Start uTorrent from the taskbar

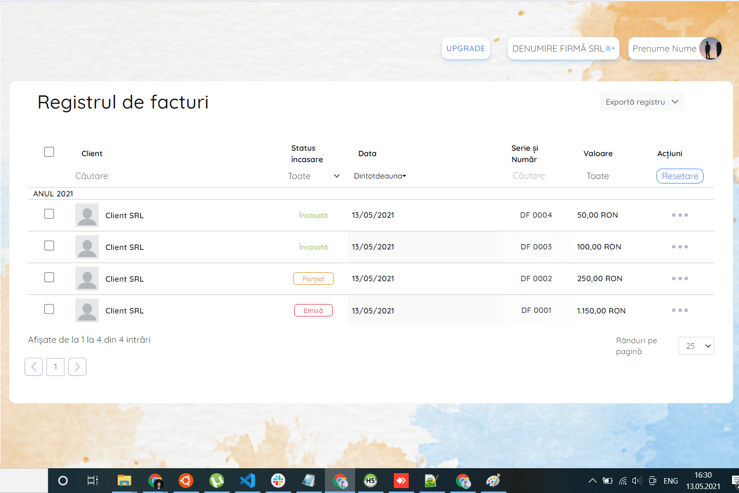[x=217, y=480]
